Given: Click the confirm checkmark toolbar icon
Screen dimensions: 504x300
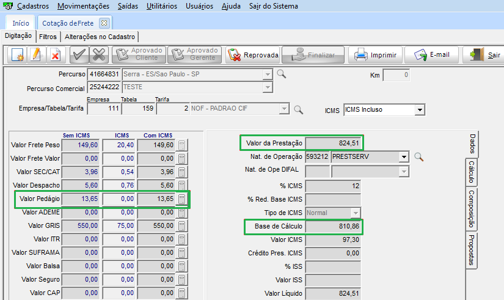Looking at the screenshot, I should point(79,55).
